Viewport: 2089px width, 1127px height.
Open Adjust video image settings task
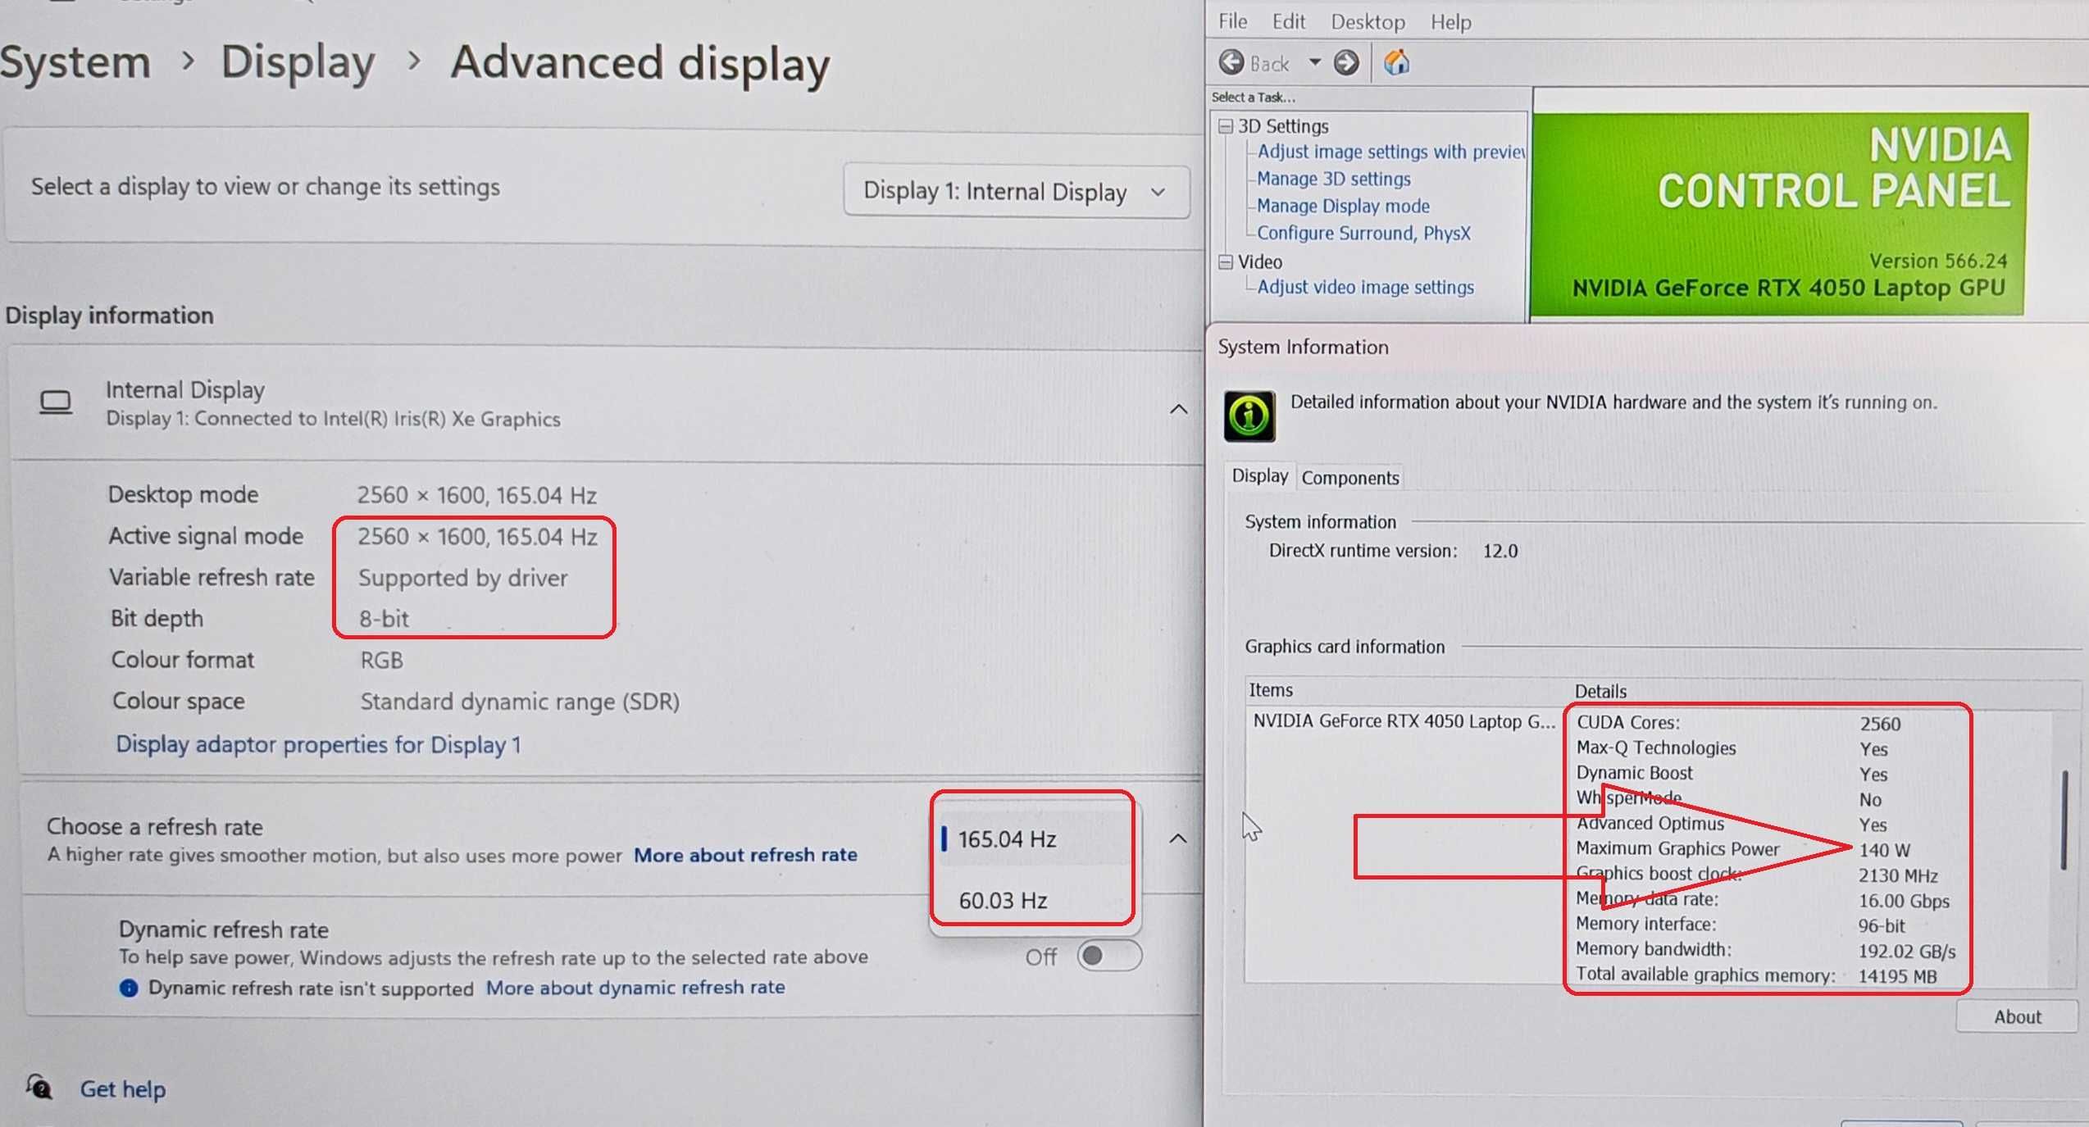point(1365,287)
